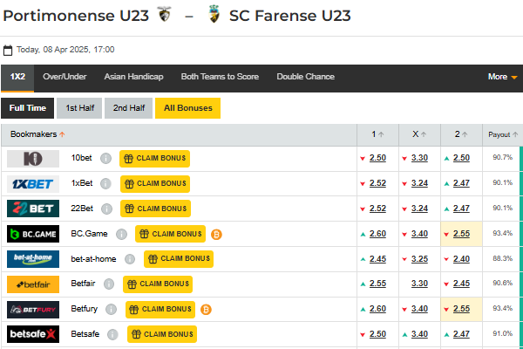Viewport: 523px width, 349px height.
Task: Click the All Bonuses button
Action: pyautogui.click(x=187, y=108)
